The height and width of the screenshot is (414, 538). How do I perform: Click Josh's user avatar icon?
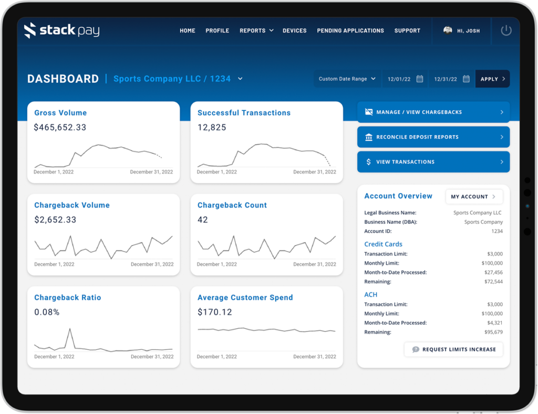pos(448,31)
